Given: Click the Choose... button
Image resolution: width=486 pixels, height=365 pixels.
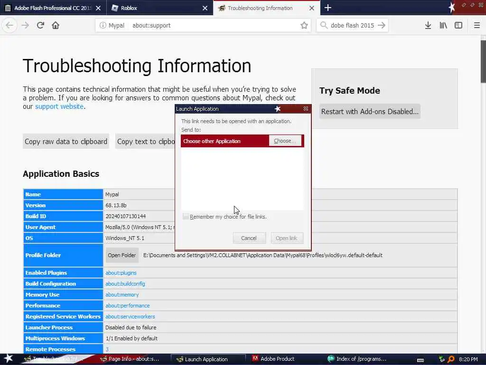Looking at the screenshot, I should pyautogui.click(x=285, y=141).
